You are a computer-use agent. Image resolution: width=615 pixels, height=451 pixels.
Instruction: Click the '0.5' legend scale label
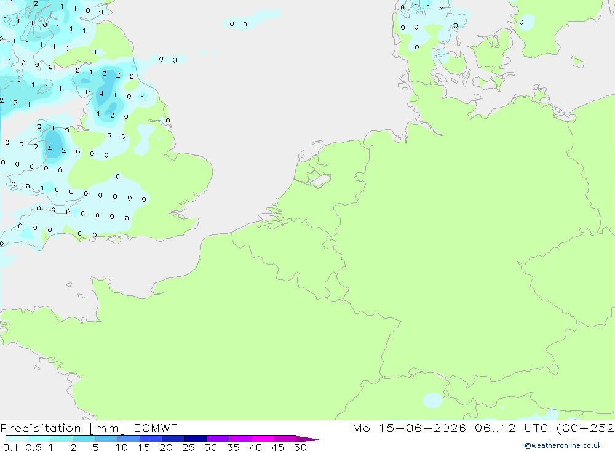(x=33, y=447)
